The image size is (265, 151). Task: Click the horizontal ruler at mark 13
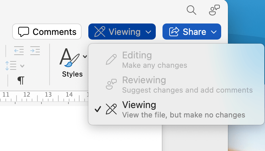(x=48, y=95)
